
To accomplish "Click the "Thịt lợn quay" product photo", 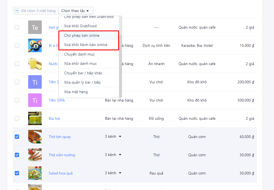I will click(x=35, y=137).
